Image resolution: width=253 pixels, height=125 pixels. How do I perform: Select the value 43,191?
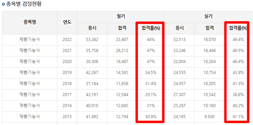click(92, 95)
